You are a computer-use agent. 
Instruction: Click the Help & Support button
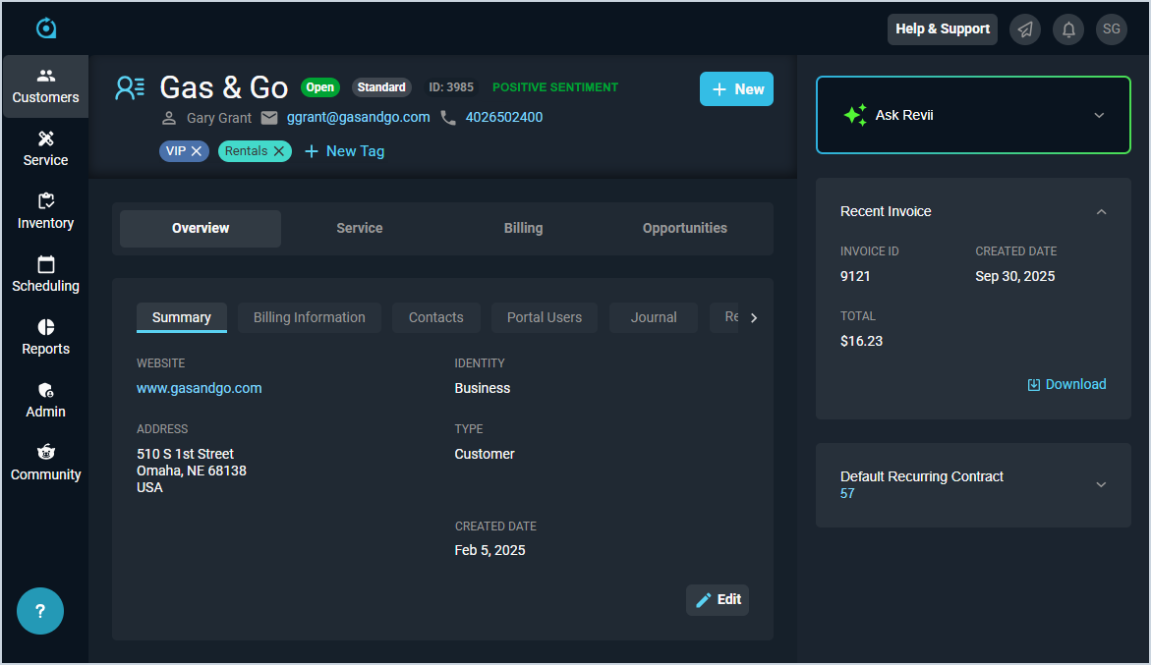click(943, 29)
